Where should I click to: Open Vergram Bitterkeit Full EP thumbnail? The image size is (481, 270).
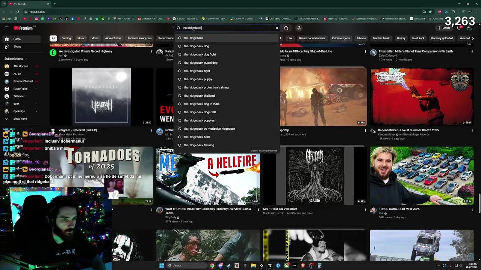[x=101, y=96]
